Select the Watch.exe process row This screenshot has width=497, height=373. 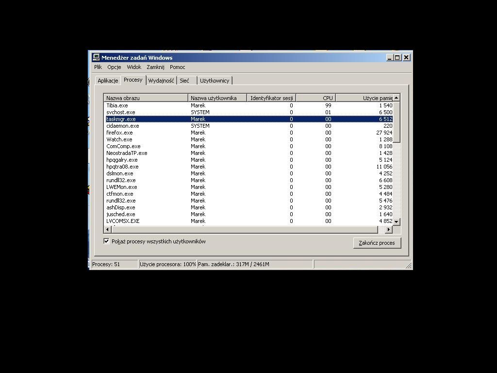tap(249, 139)
